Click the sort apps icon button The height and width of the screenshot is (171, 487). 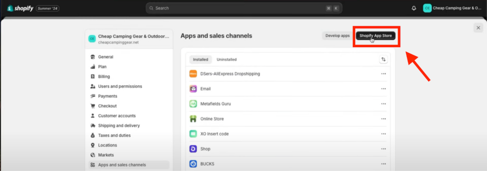(383, 59)
